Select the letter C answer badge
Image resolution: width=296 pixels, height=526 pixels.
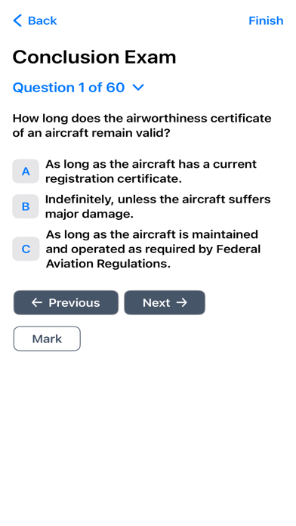pyautogui.click(x=26, y=249)
